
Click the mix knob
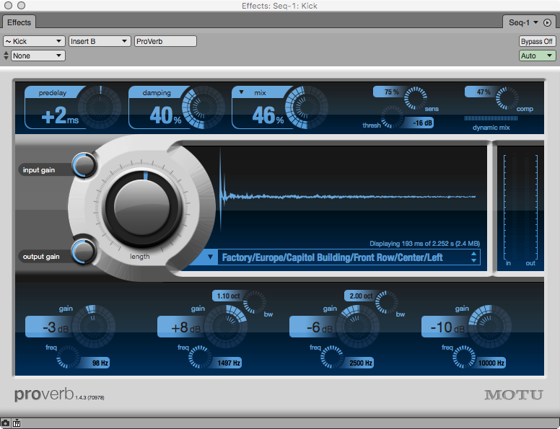pos(307,107)
